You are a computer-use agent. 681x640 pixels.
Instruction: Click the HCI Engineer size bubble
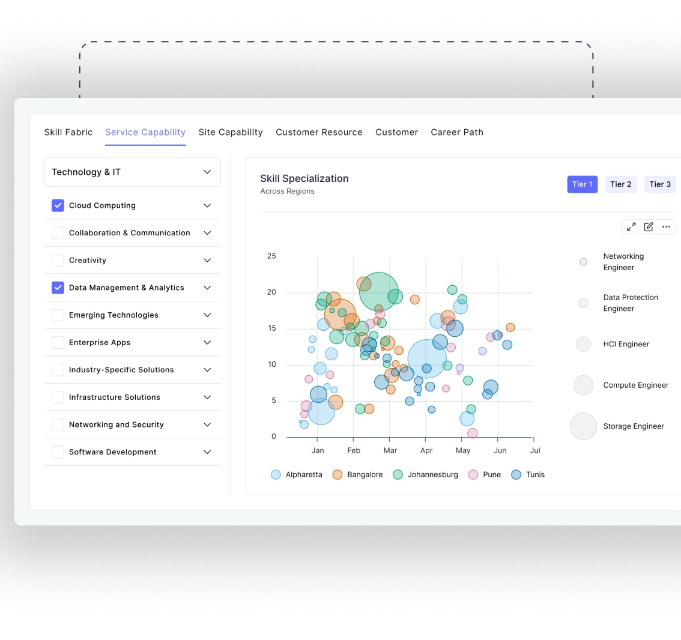coord(583,344)
